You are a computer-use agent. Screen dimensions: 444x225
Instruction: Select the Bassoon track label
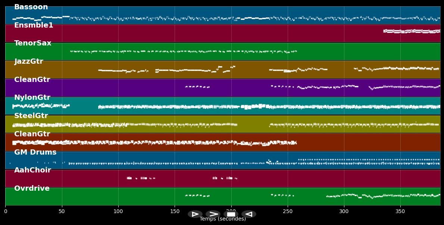[x=31, y=7]
